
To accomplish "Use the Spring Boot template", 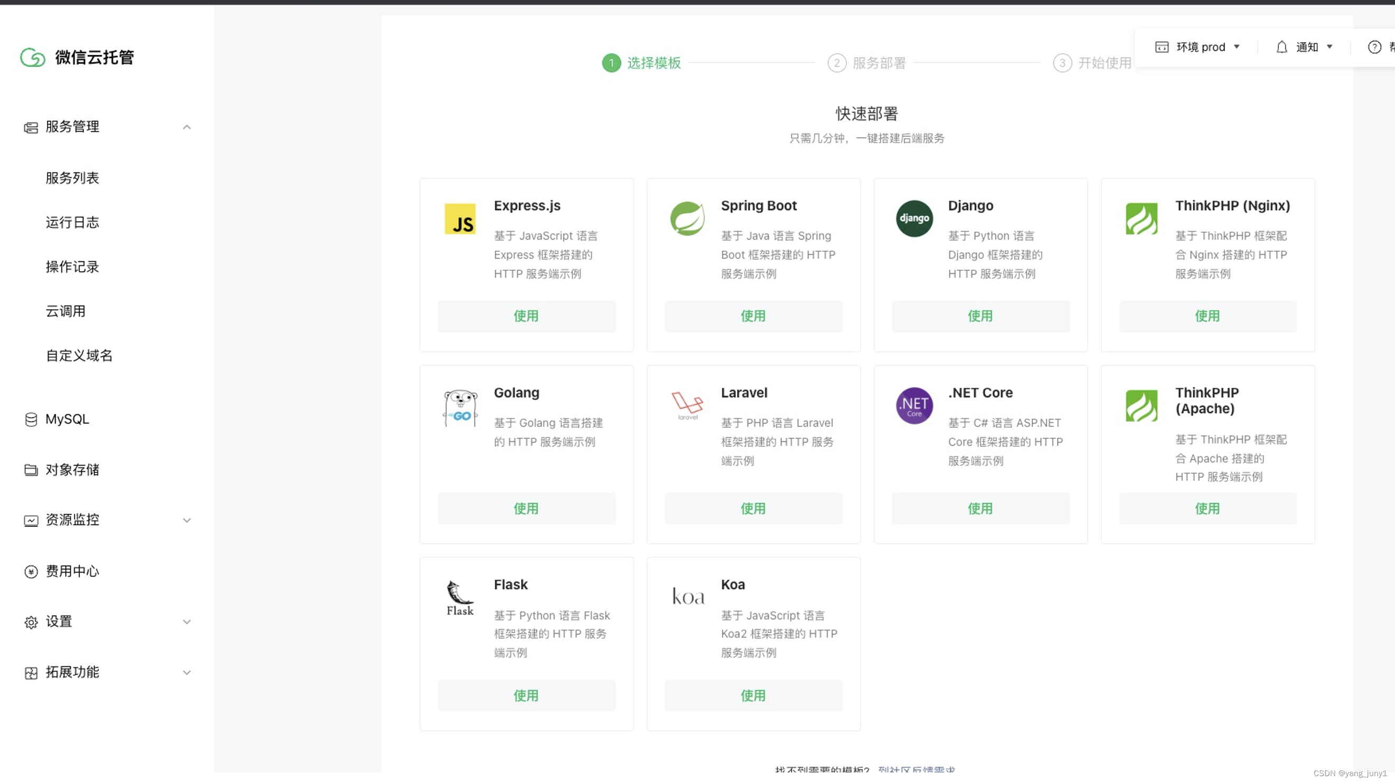I will click(x=753, y=316).
